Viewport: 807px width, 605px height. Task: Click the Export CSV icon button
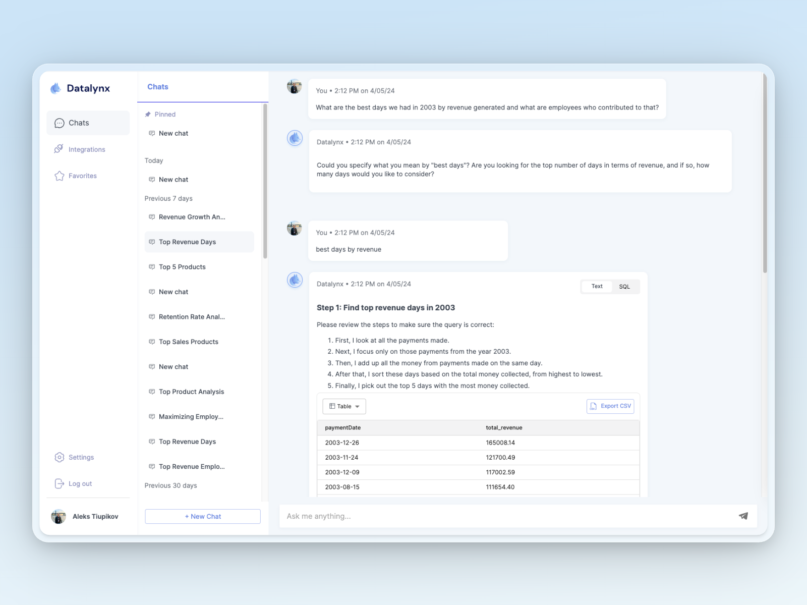(x=593, y=406)
